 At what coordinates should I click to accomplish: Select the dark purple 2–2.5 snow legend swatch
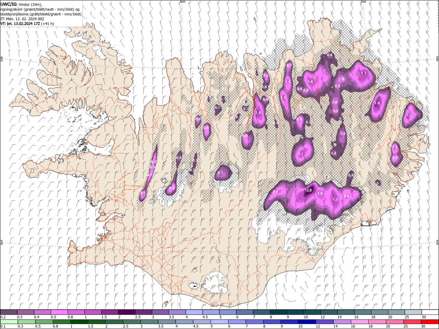[x=127, y=312]
